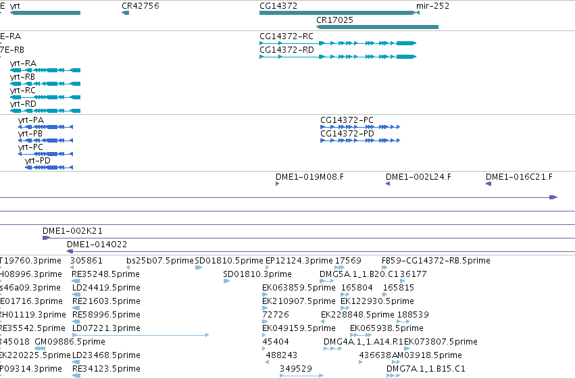Click EST EP12124.3prime

[267, 268]
